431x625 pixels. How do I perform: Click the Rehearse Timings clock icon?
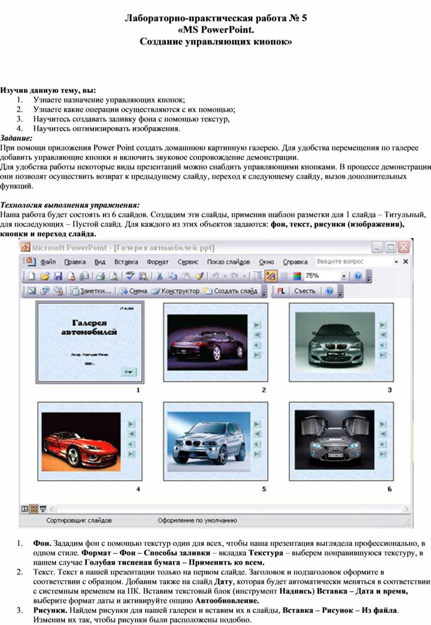pyautogui.click(x=45, y=291)
